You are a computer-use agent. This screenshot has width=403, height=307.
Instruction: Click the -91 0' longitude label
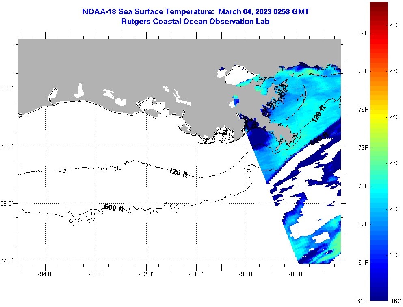tap(196, 274)
